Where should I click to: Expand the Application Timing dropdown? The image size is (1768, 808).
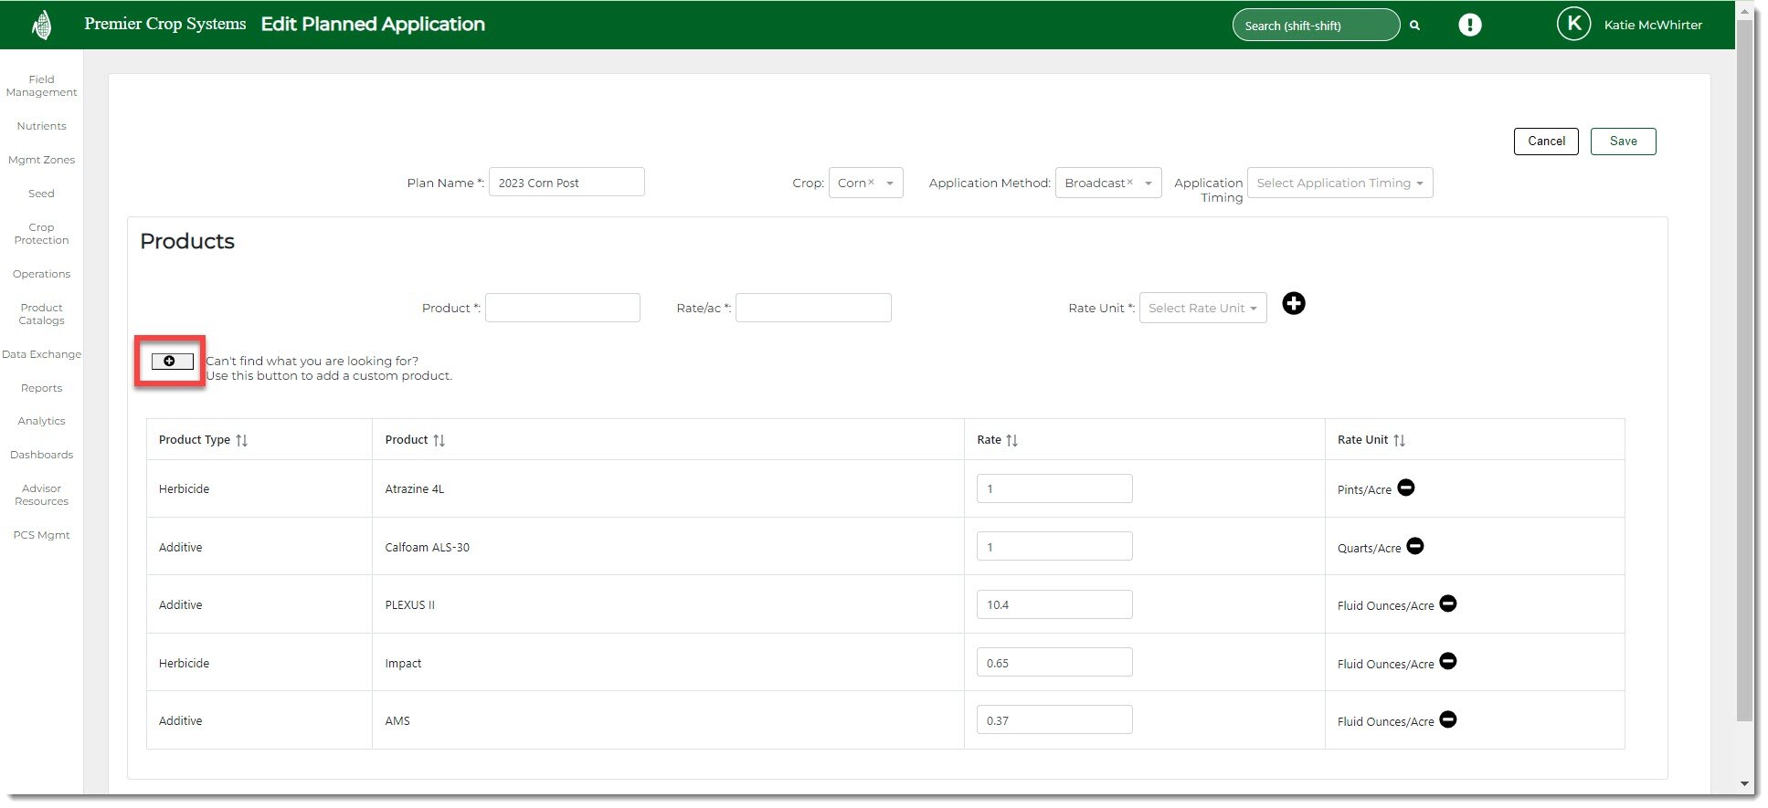tap(1339, 184)
